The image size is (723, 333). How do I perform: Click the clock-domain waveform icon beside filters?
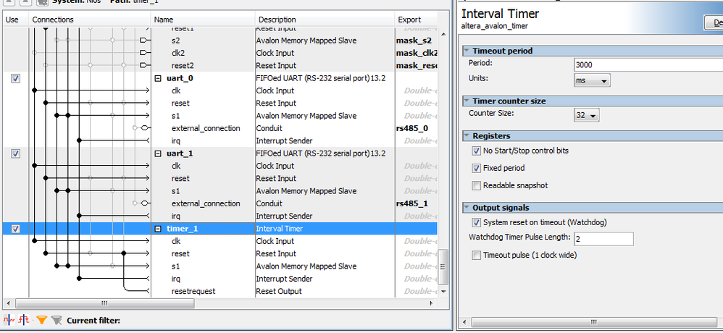pyautogui.click(x=9, y=320)
